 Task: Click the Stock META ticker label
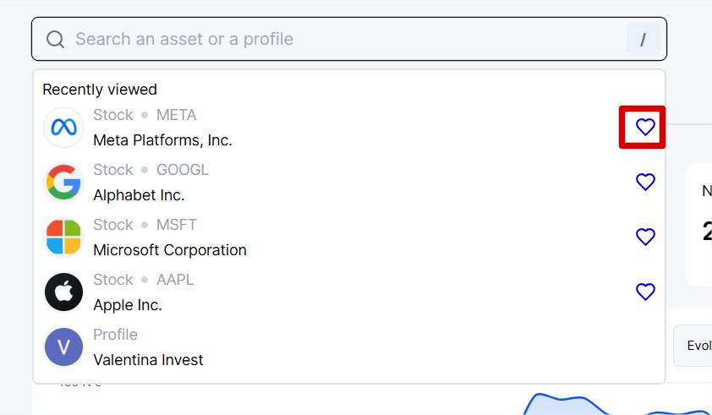pyautogui.click(x=145, y=115)
